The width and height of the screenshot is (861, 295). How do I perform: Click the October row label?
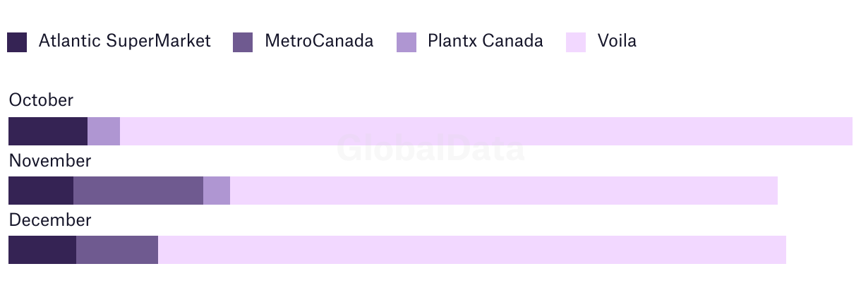(x=41, y=100)
